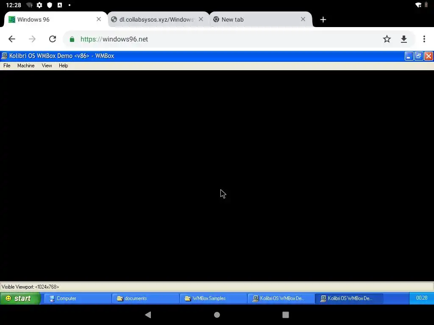Tap the shield icon in the status bar

click(50, 5)
